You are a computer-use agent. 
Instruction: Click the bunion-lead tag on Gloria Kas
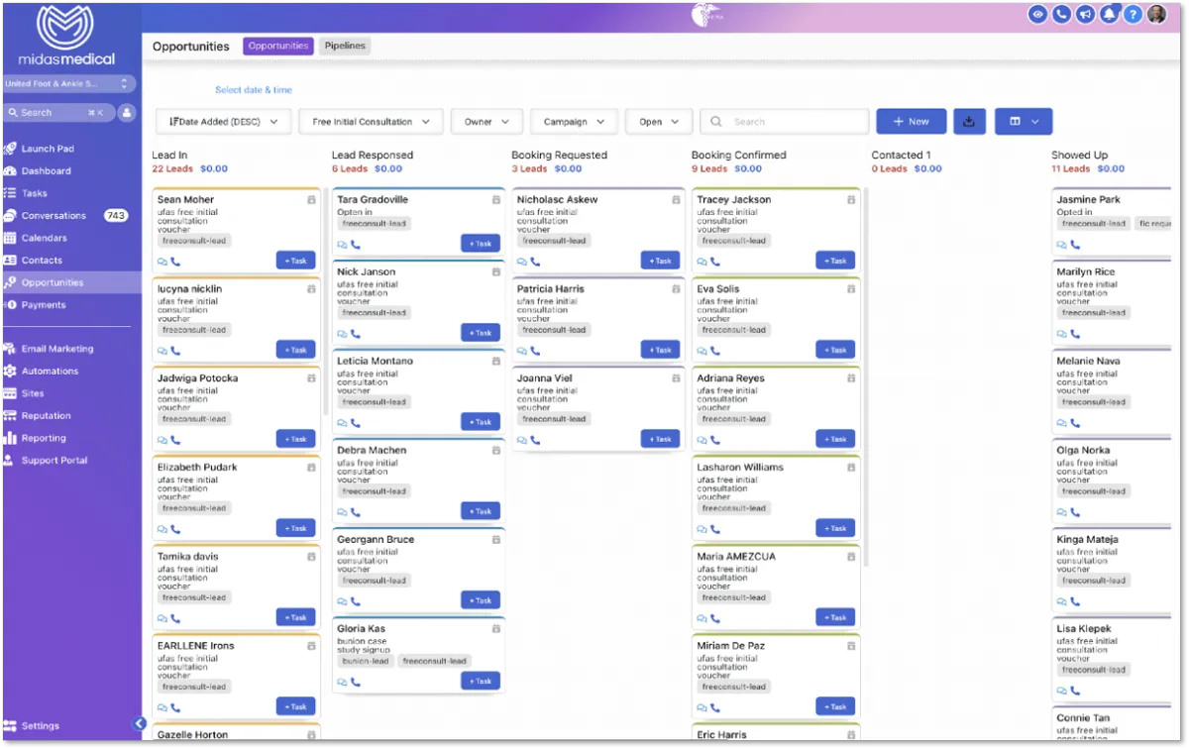[366, 661]
